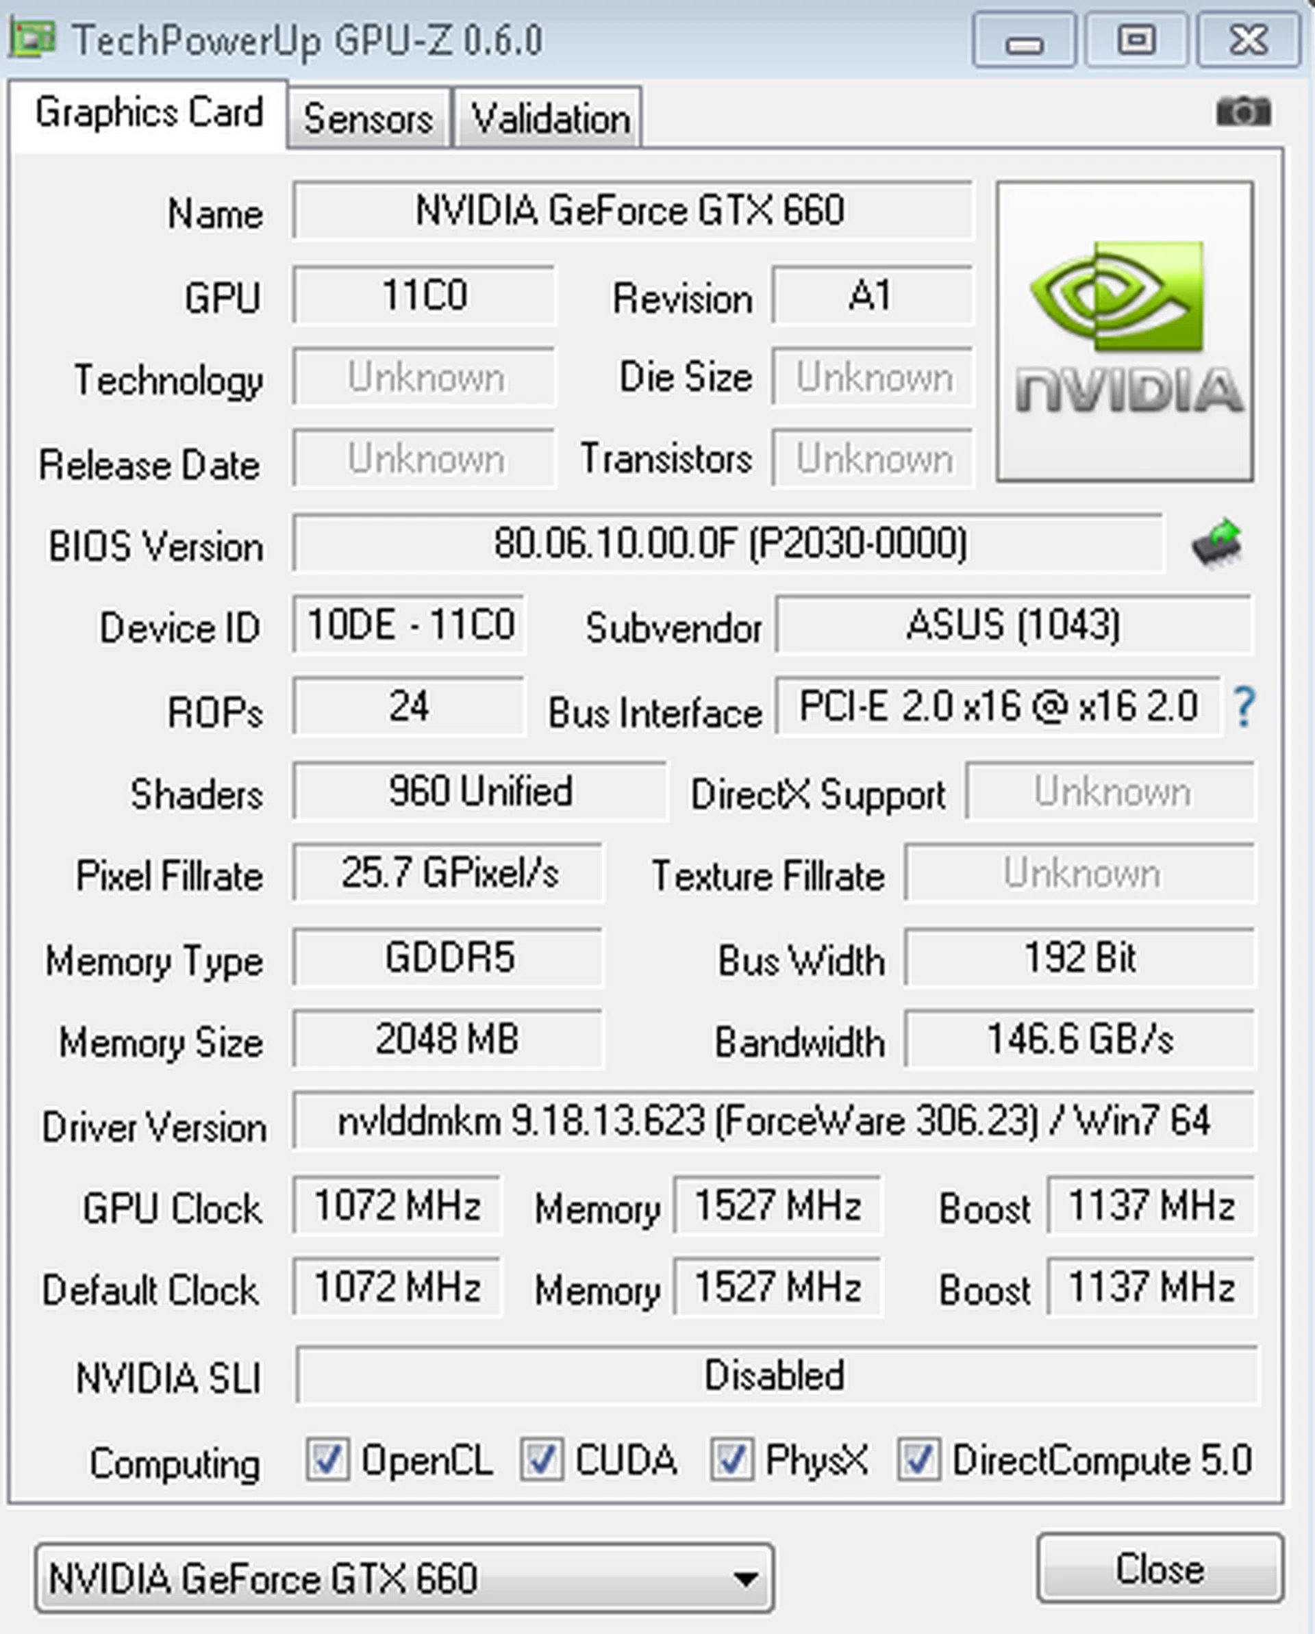Open the Validation tab
This screenshot has height=1634, width=1315.
[x=549, y=118]
